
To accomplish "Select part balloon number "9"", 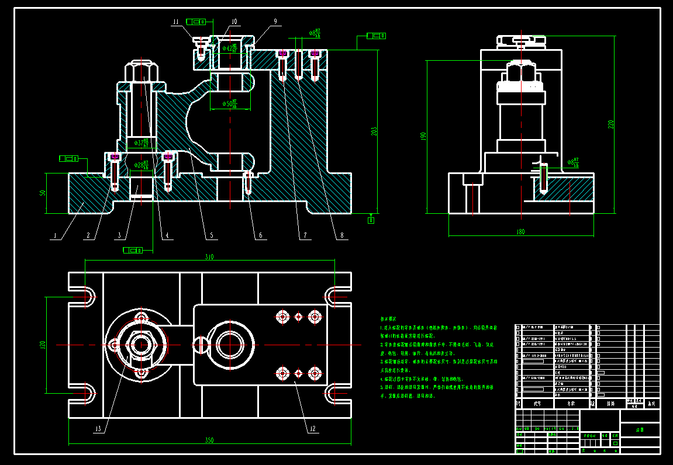I will point(275,22).
